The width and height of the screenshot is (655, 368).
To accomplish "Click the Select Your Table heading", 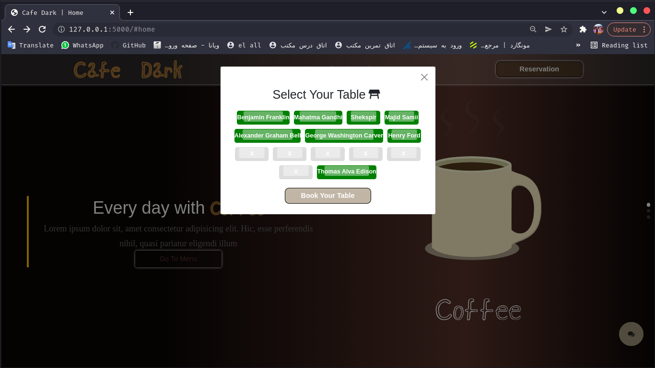I will click(x=326, y=94).
